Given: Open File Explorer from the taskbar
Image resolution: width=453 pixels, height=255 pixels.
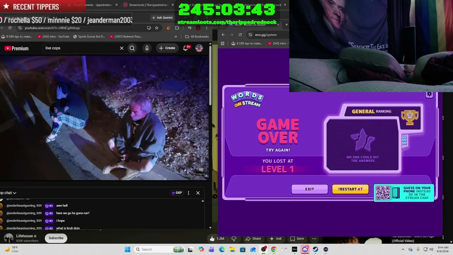Looking at the screenshot, I should coord(232,249).
